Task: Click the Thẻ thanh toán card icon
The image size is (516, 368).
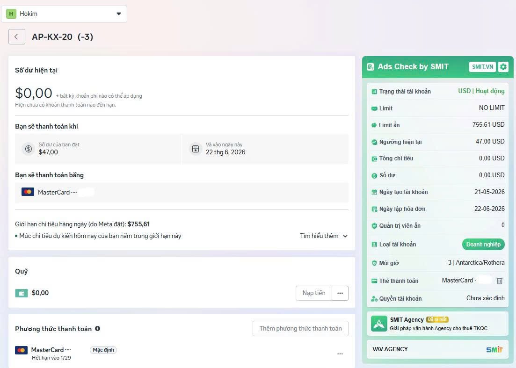Action: (374, 281)
